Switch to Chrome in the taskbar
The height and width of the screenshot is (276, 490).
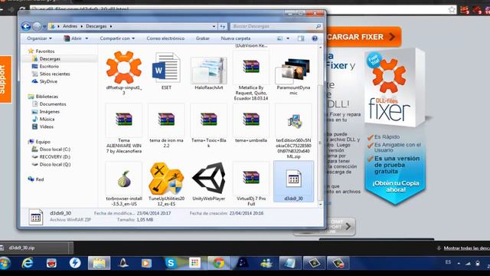[218, 263]
